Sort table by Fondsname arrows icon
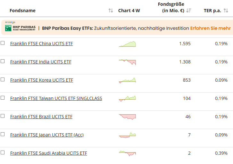Image resolution: width=233 pixels, height=164 pixels. [111, 11]
